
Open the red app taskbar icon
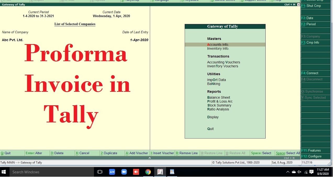pyautogui.click(x=136, y=172)
